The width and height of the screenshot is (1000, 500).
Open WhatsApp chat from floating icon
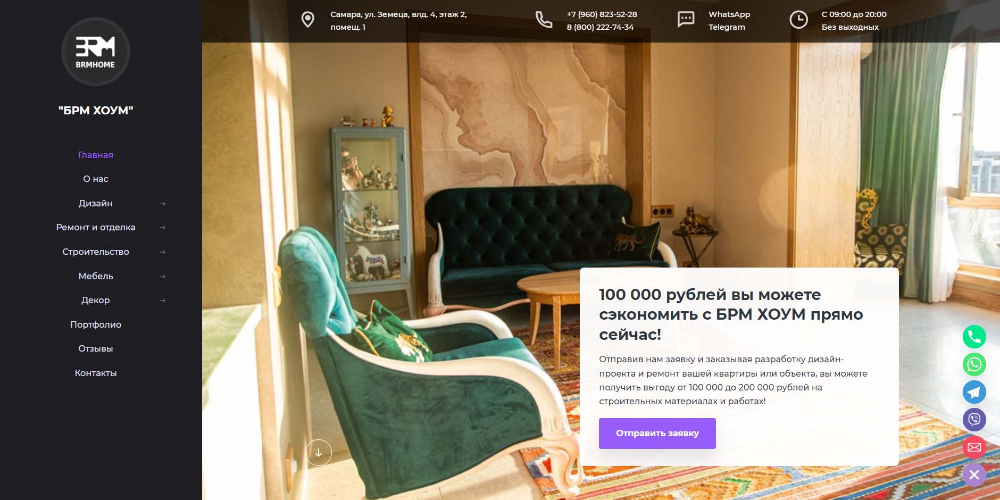tap(974, 364)
